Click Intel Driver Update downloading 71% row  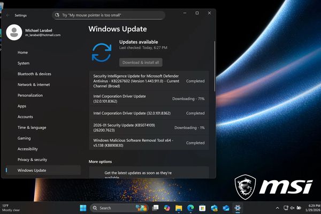tap(149, 98)
